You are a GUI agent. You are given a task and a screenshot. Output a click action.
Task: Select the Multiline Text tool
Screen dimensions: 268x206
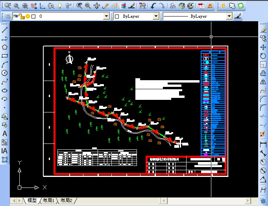pos(5,151)
